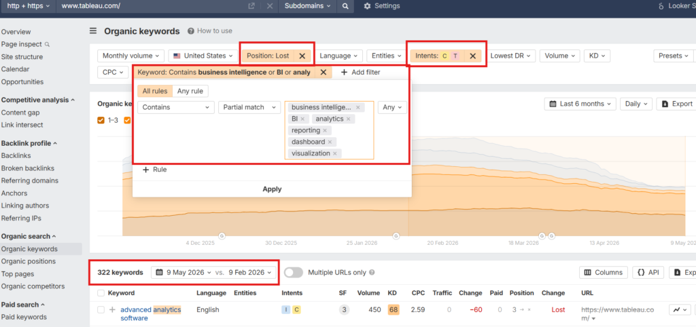
Task: Collapse the Organic search section
Action: [29, 236]
